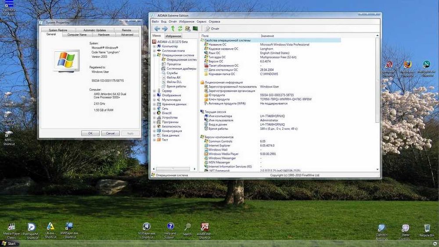
Task: Open the Search desktop icon
Action: coord(187,230)
